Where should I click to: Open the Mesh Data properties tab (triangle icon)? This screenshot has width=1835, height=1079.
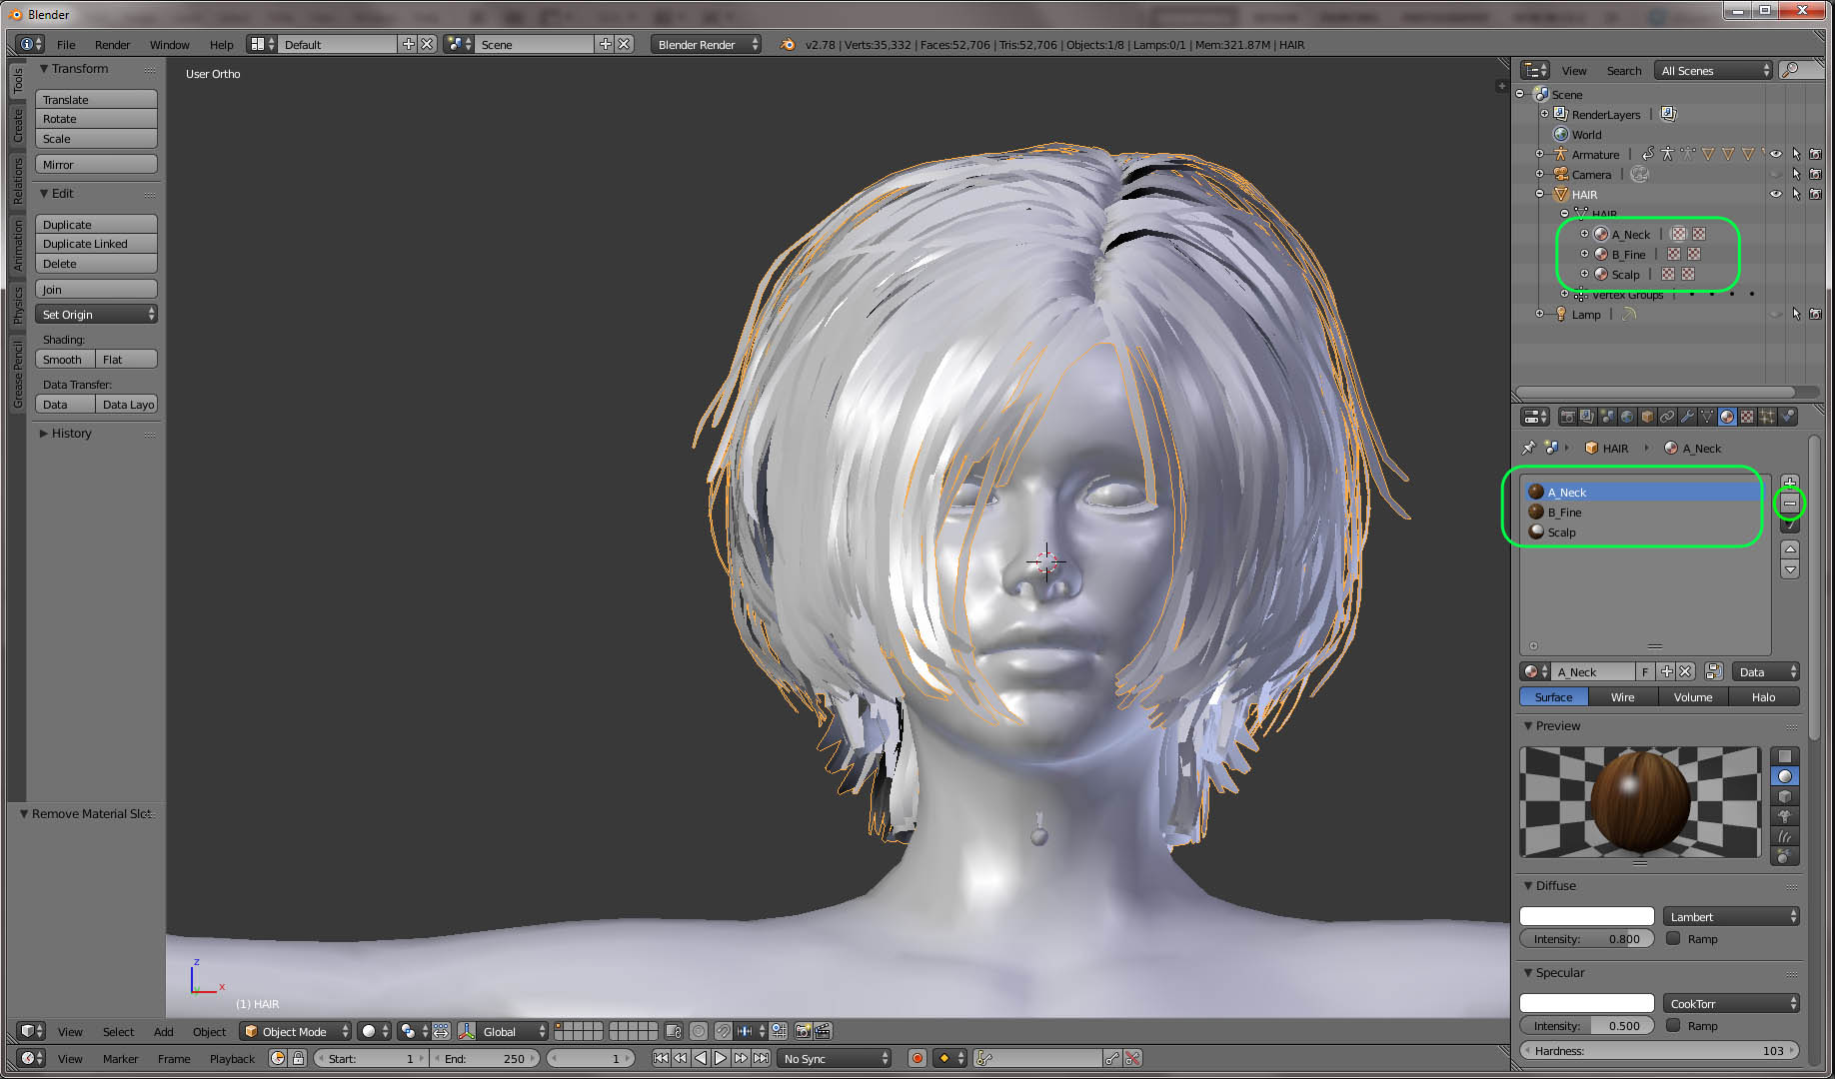[x=1707, y=417]
